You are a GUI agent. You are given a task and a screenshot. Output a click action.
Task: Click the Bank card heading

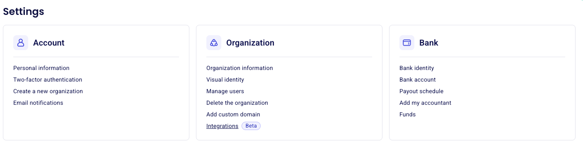click(x=429, y=43)
